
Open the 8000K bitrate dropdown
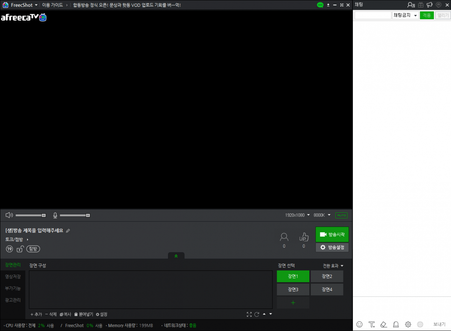coord(322,215)
